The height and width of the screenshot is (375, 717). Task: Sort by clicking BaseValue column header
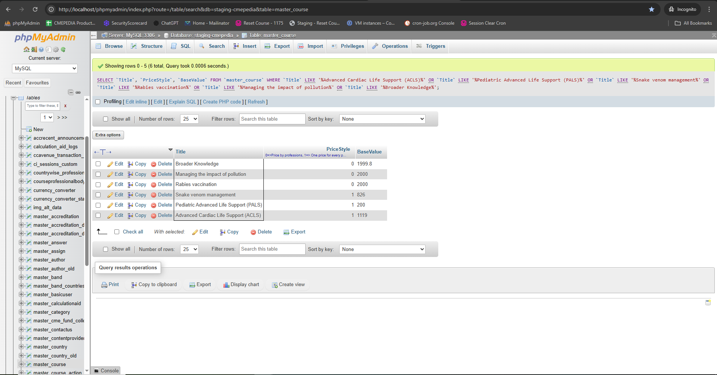click(x=370, y=152)
